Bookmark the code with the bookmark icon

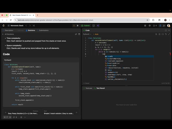point(159,34)
